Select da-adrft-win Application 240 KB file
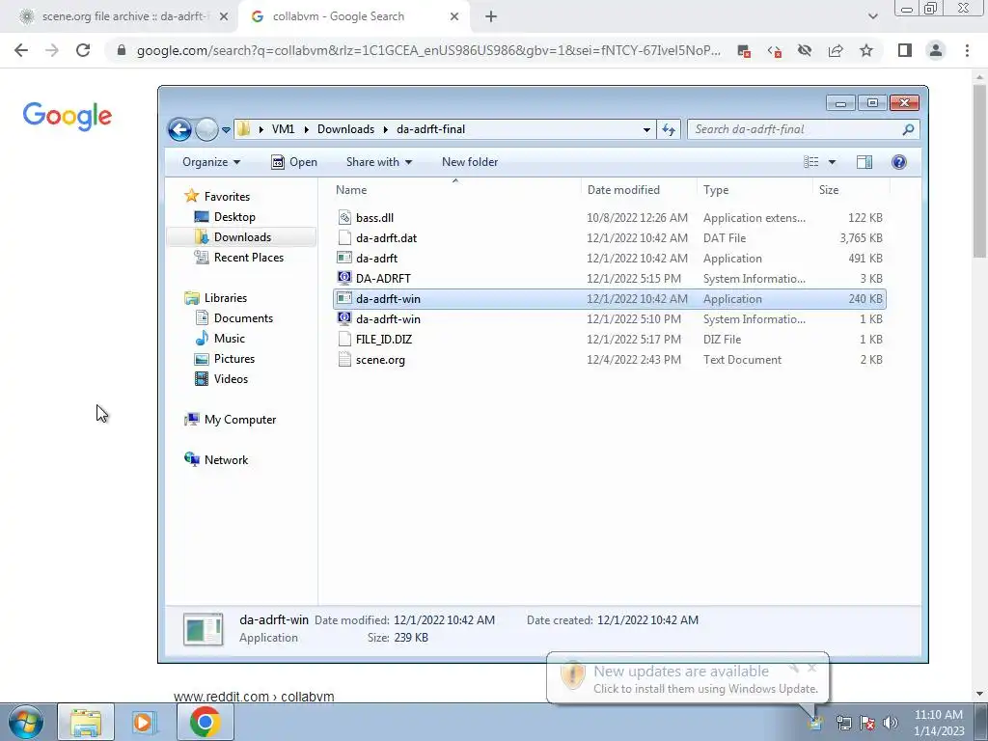The width and height of the screenshot is (988, 741). point(610,299)
